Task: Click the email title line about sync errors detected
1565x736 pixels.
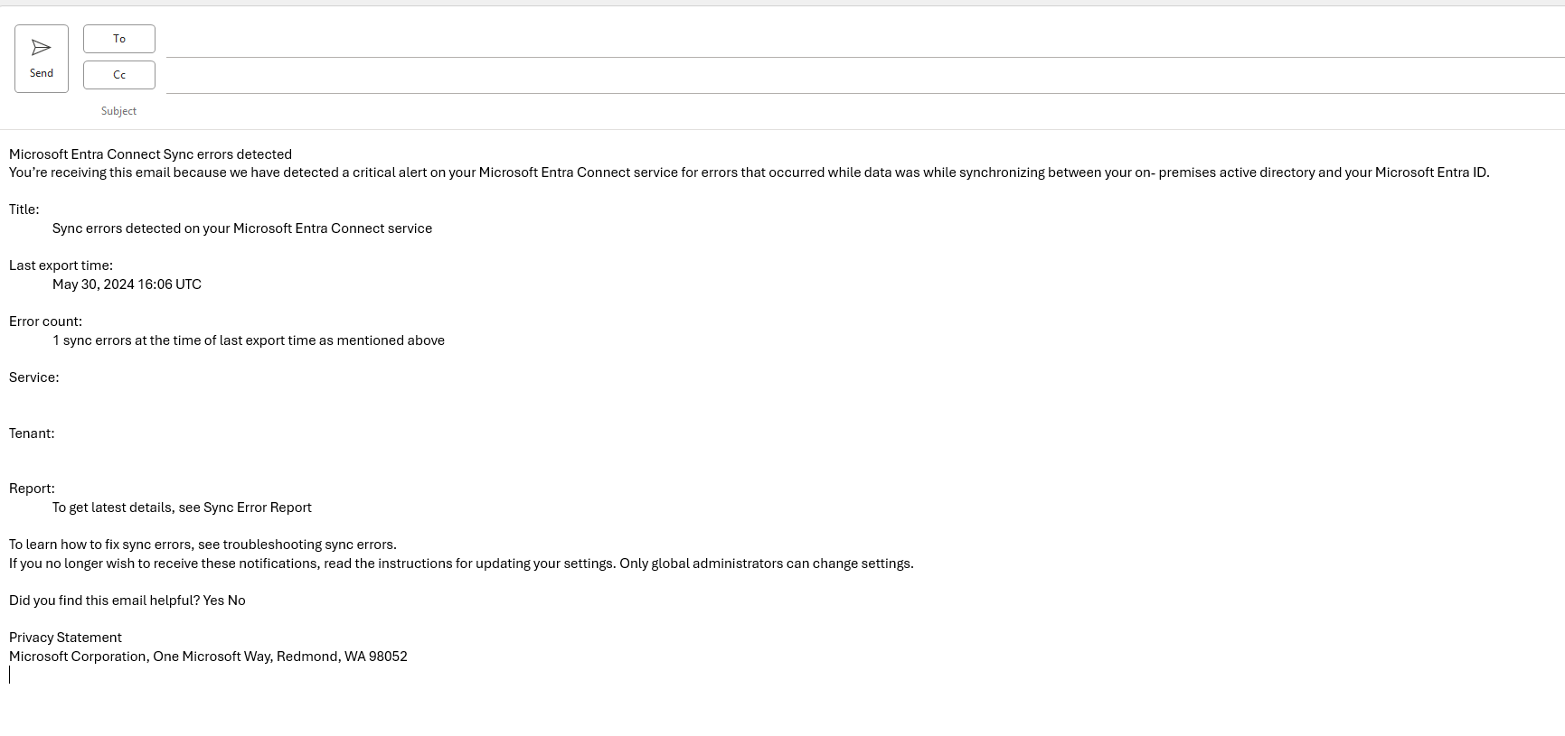Action: (150, 154)
